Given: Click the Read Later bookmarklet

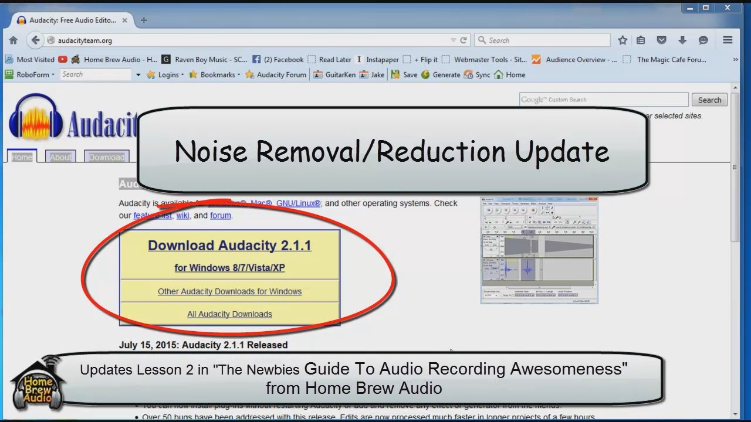Looking at the screenshot, I should click(x=330, y=59).
